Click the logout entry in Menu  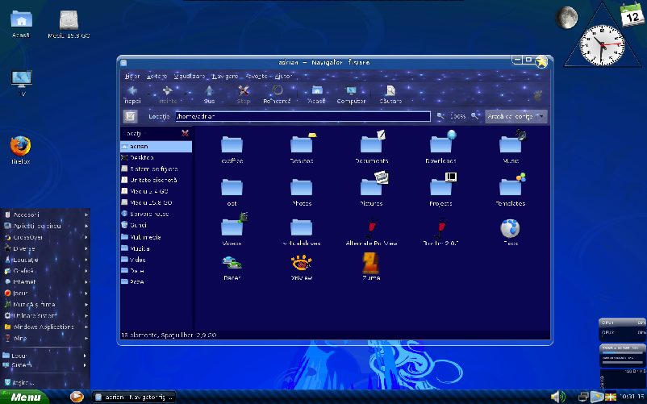45,382
